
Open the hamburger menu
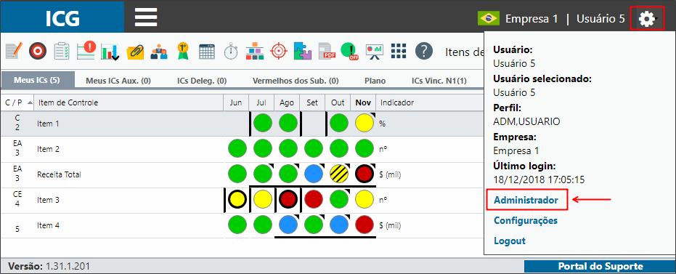tap(146, 17)
